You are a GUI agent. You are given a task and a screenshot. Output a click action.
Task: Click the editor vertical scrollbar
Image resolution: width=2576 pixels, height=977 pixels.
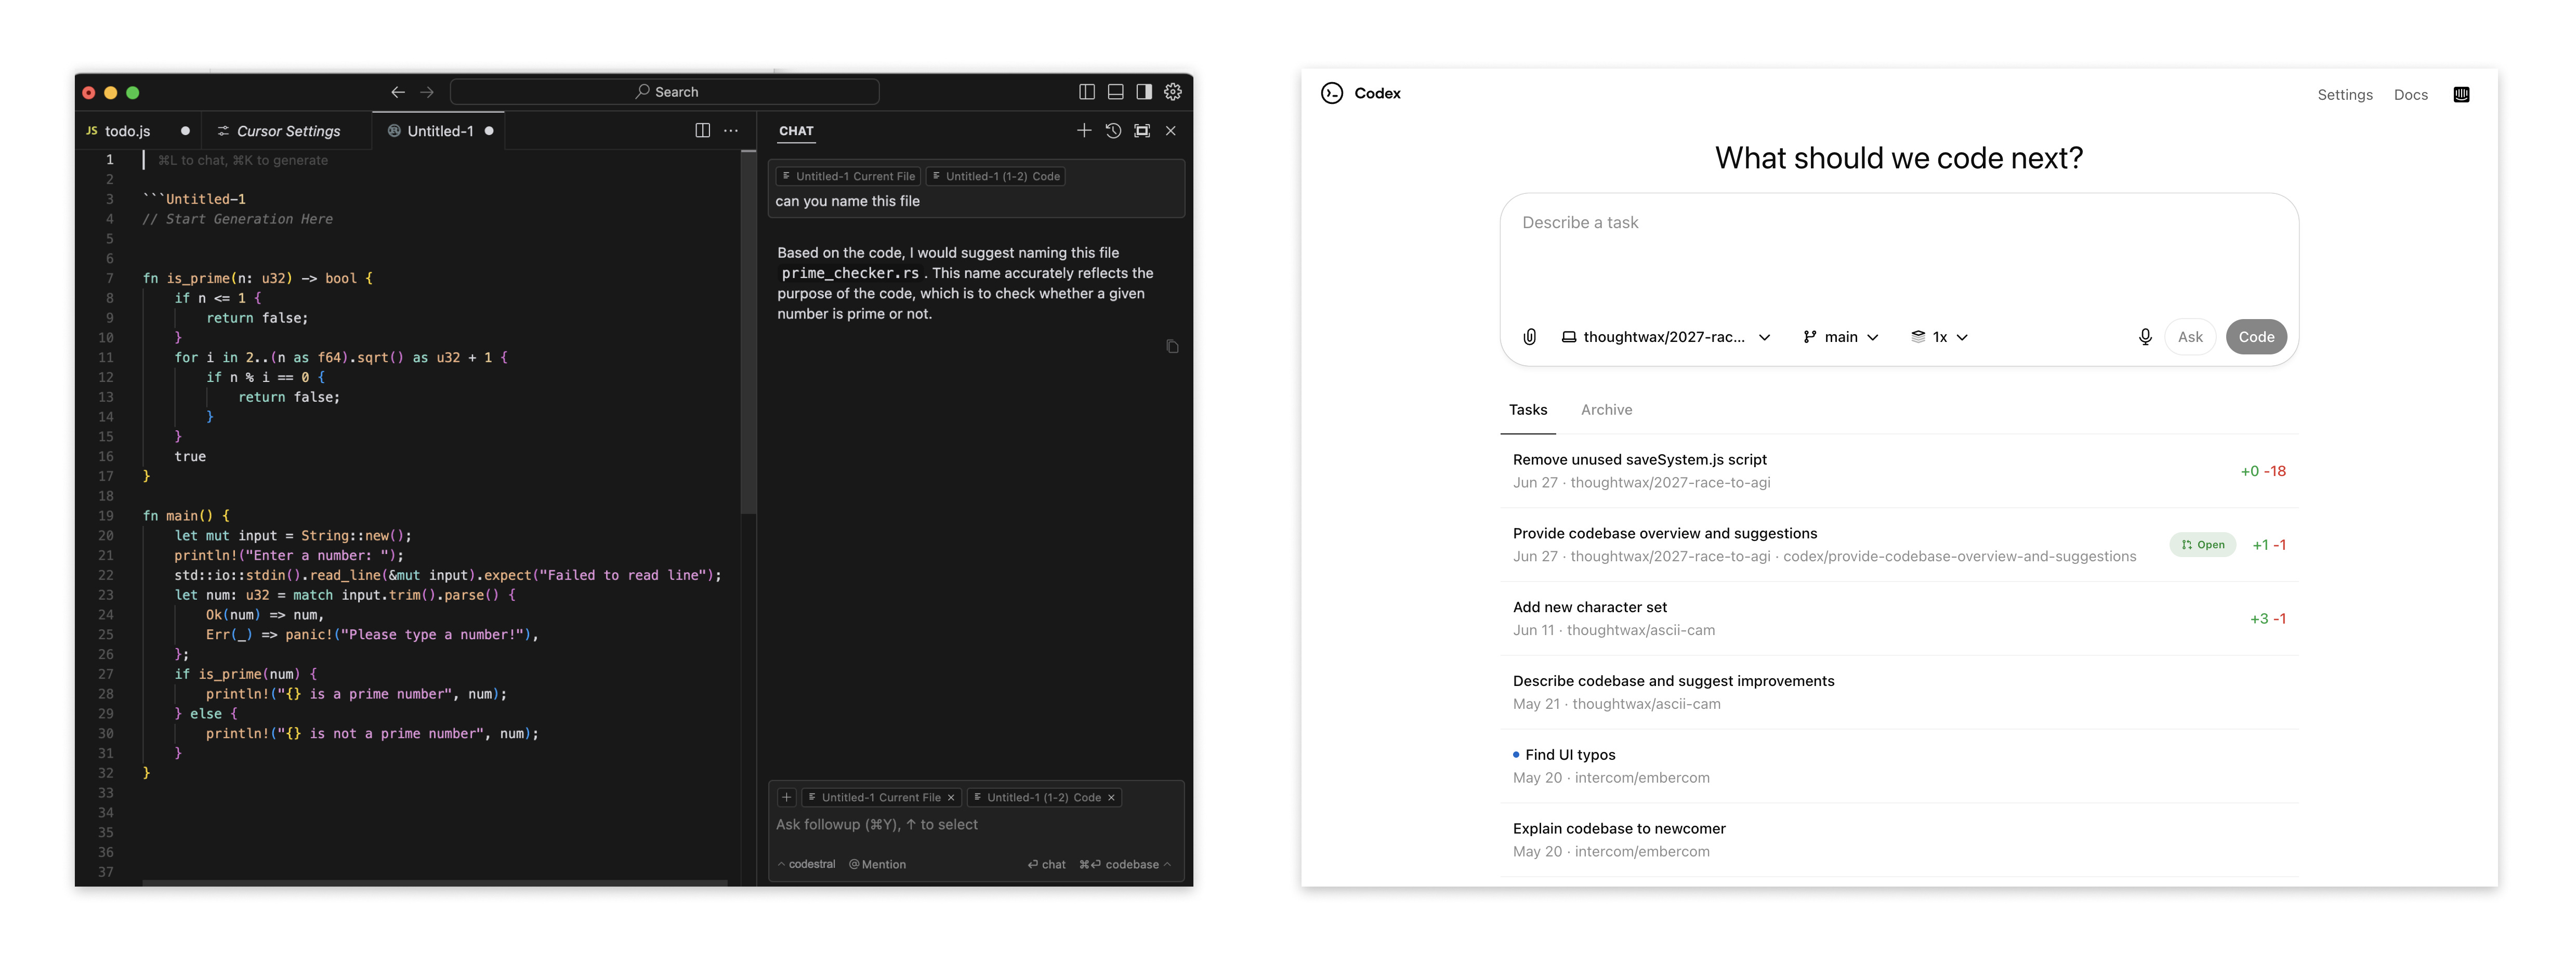747,330
